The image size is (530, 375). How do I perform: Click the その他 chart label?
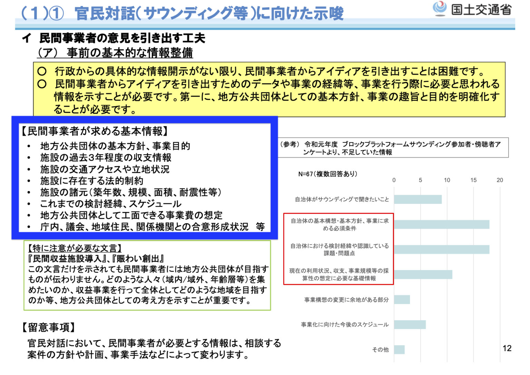coord(380,350)
